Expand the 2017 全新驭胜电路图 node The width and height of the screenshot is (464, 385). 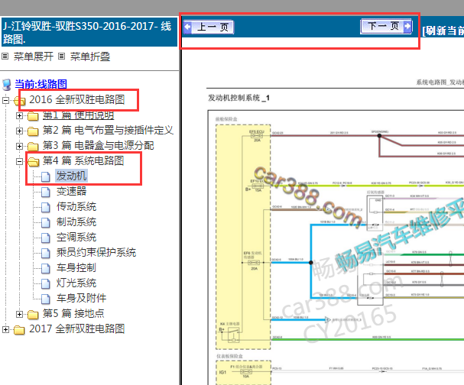[x=5, y=329]
